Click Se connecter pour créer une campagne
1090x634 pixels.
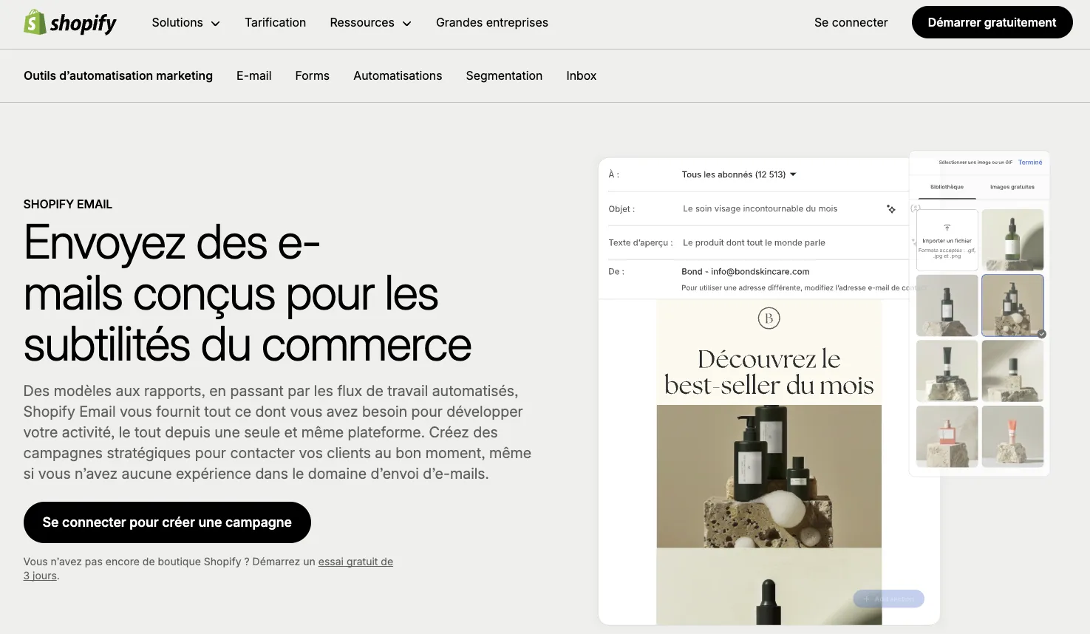(167, 522)
